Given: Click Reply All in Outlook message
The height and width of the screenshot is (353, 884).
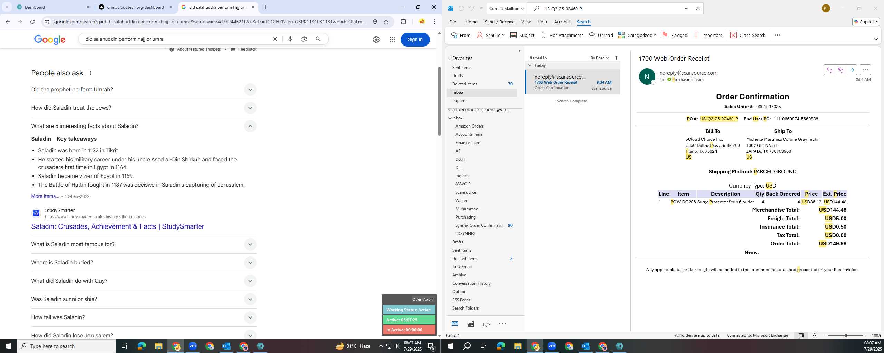Looking at the screenshot, I should [x=840, y=70].
